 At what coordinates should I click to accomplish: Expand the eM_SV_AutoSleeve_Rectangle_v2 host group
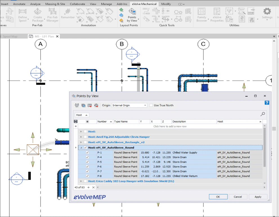point(81,142)
